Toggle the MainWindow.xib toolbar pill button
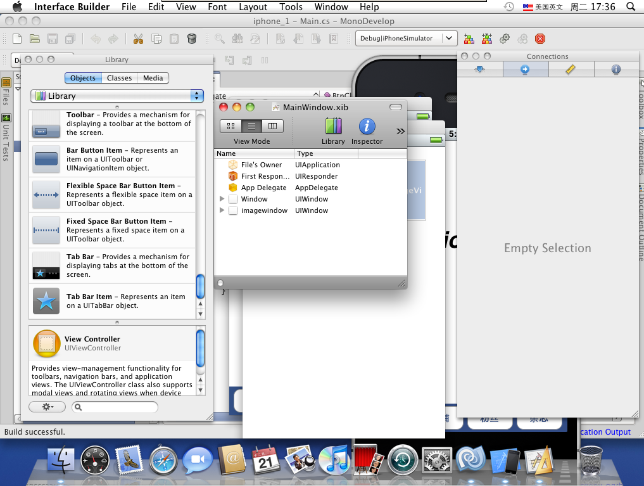 (396, 107)
